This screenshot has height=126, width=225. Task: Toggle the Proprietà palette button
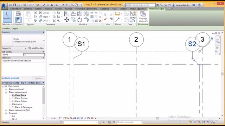coord(18,20)
